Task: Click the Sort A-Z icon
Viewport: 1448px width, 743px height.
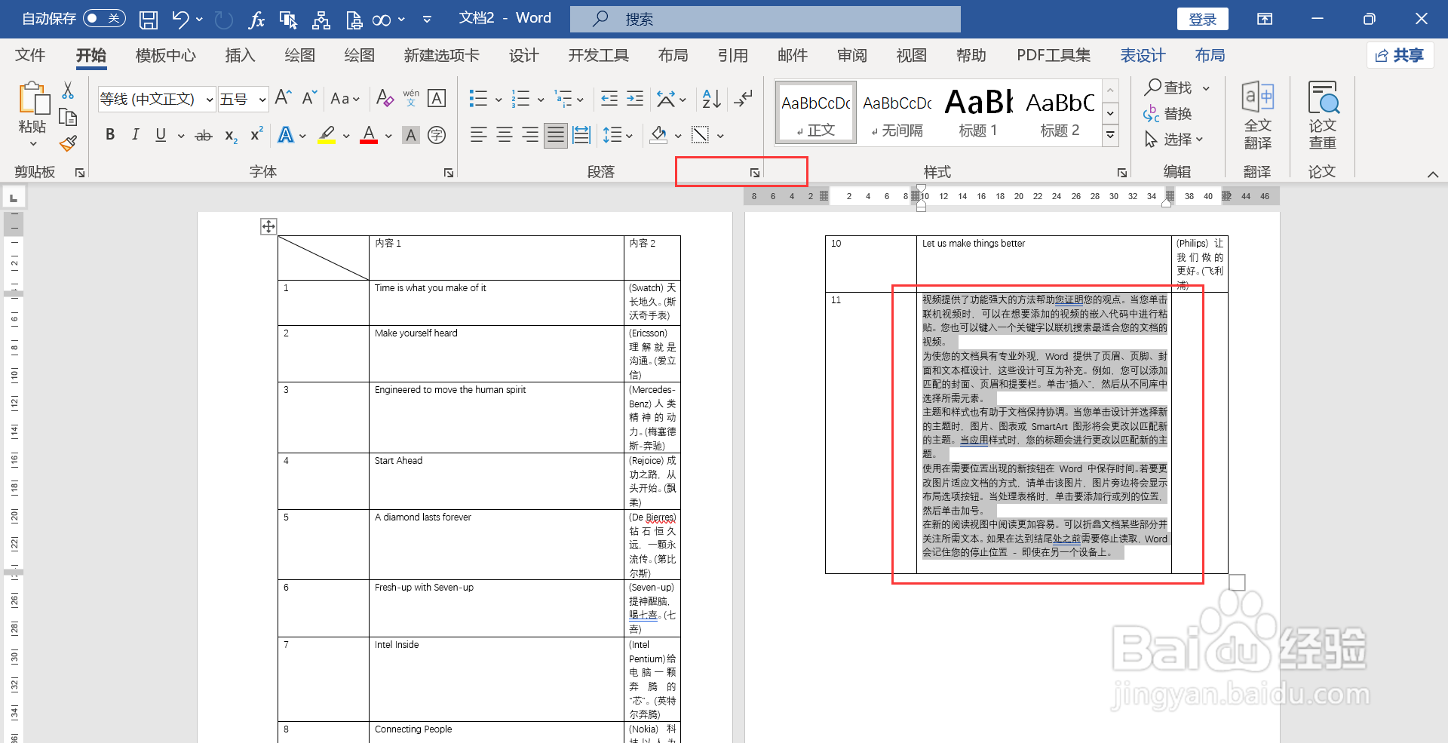Action: pyautogui.click(x=711, y=98)
